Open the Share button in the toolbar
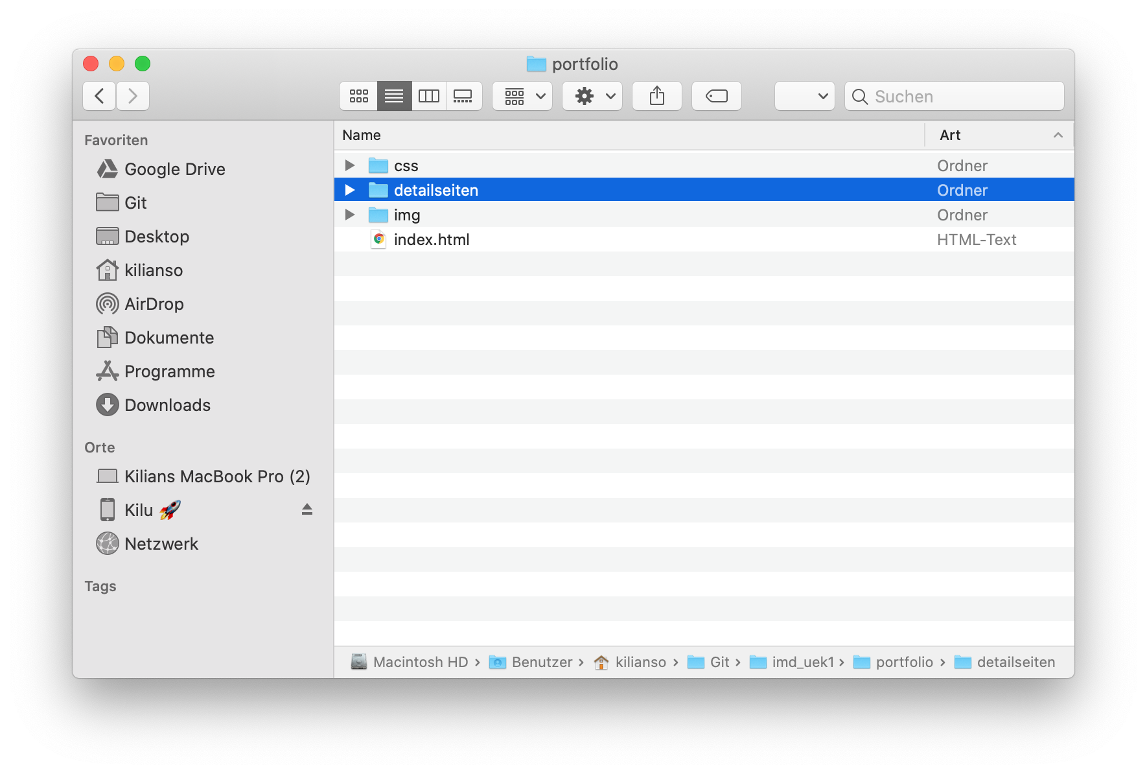The image size is (1147, 774). [x=656, y=96]
